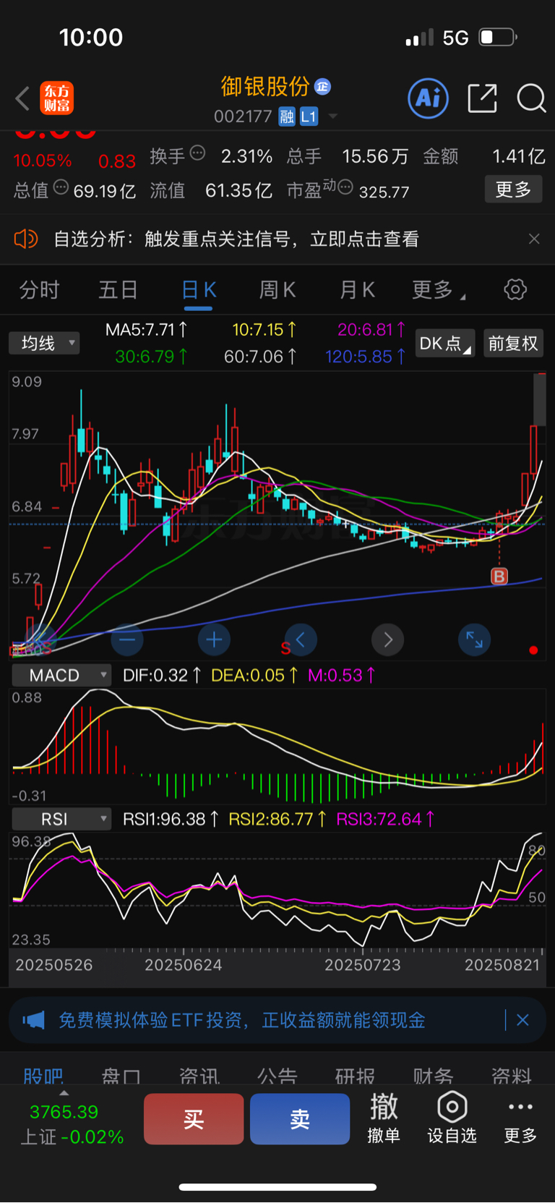Tap the MA 120:5.85 value
The height and width of the screenshot is (1203, 555).
click(x=365, y=356)
